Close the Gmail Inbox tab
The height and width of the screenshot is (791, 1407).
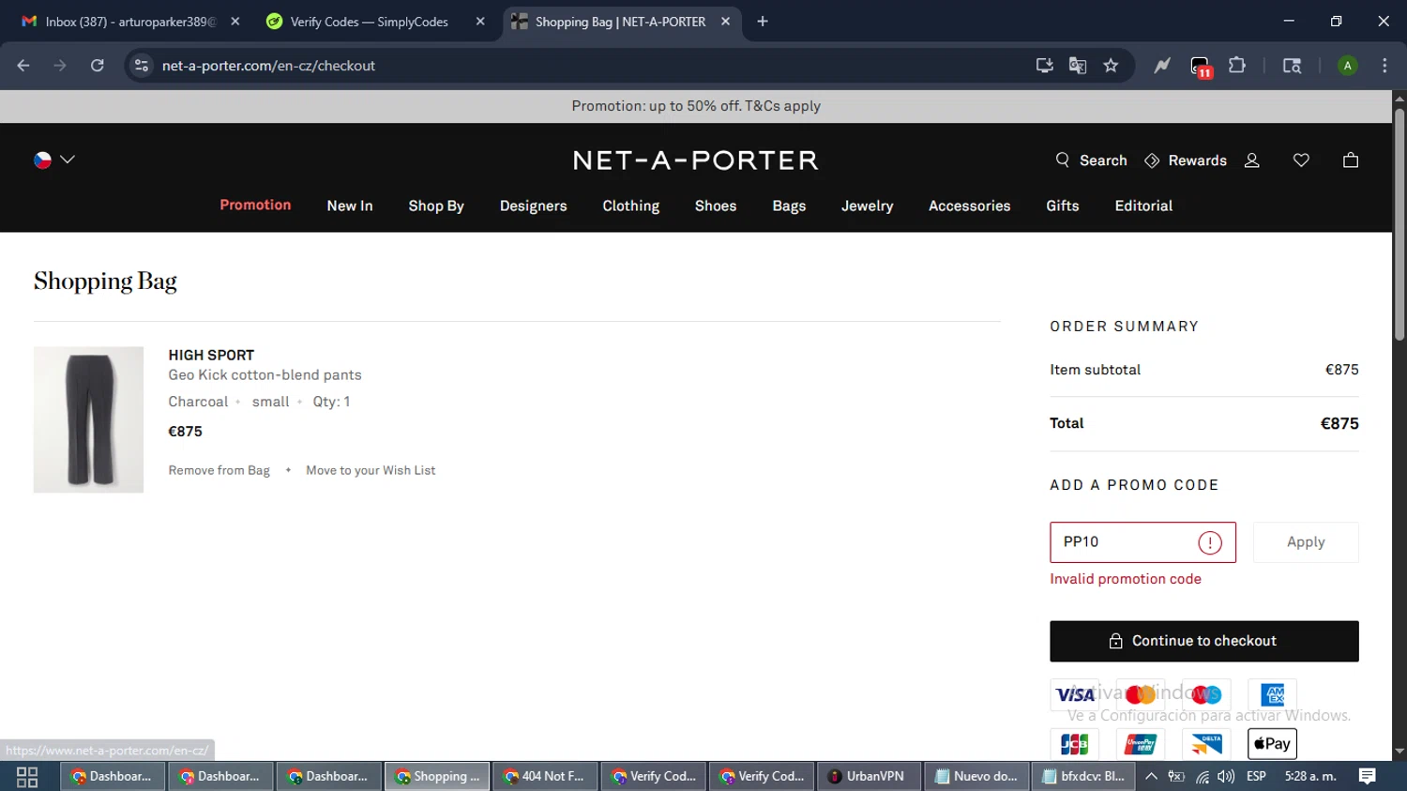(x=235, y=22)
